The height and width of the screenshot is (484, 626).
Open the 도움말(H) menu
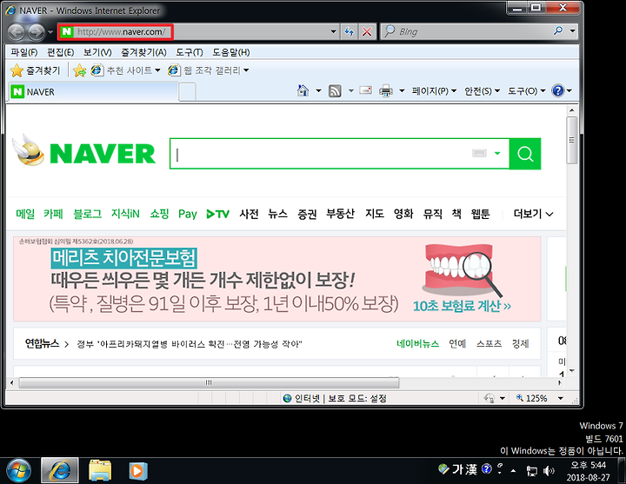230,52
